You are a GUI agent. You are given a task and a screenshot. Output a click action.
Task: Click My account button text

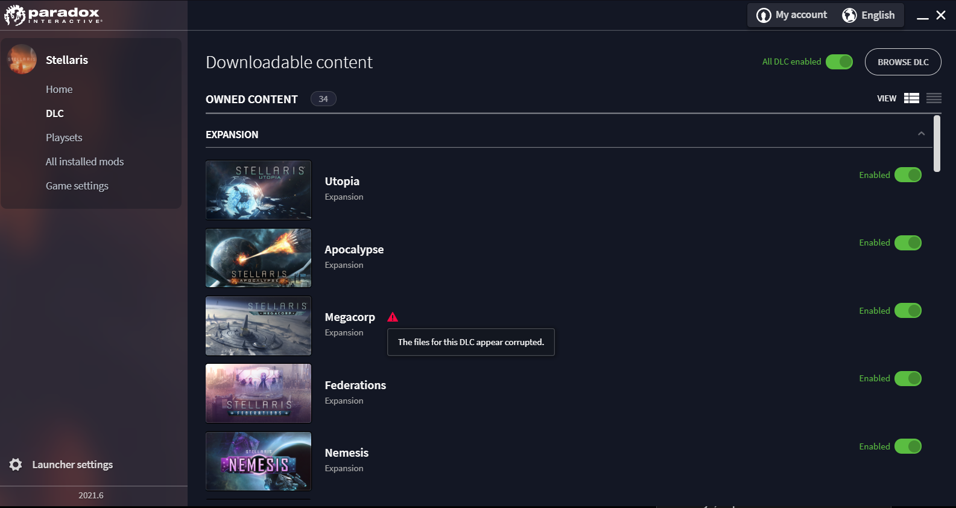point(801,14)
